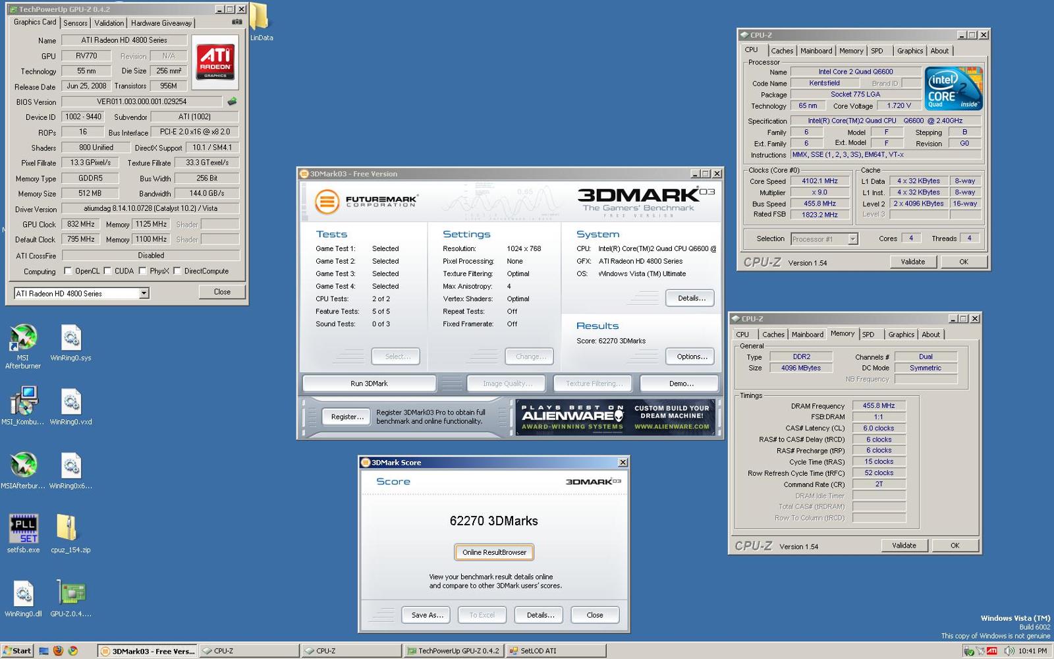This screenshot has width=1054, height=659.
Task: Select the GPU-Z.0.4... desktop icon
Action: tap(70, 598)
